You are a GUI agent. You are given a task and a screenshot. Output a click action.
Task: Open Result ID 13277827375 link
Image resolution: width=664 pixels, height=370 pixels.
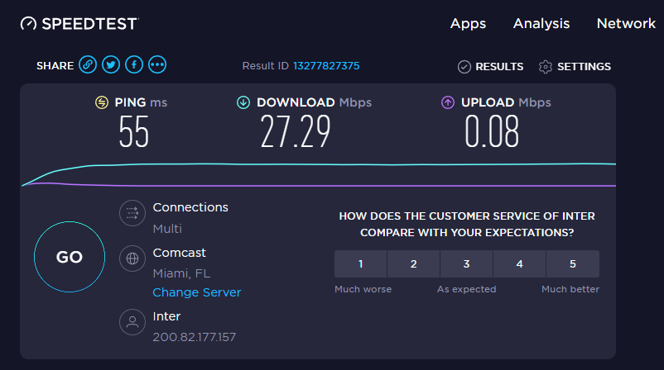point(326,66)
